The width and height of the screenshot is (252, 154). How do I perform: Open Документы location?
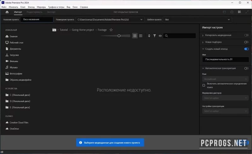[13, 49]
